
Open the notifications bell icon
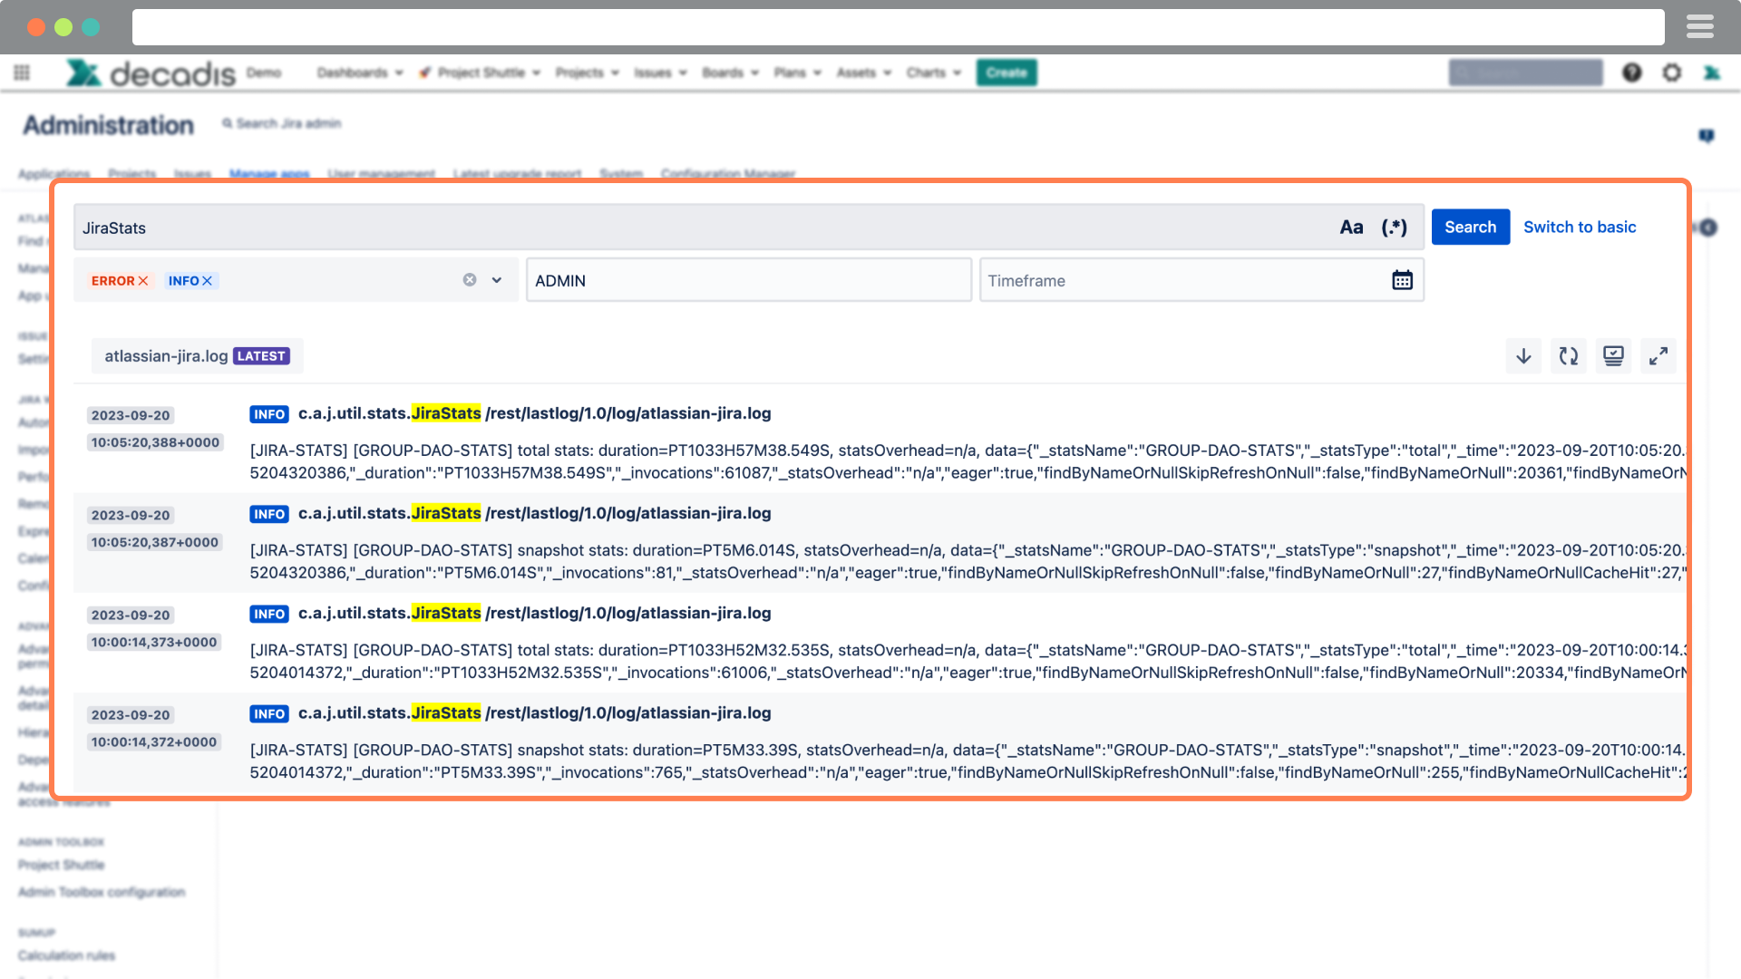[x=1707, y=134]
